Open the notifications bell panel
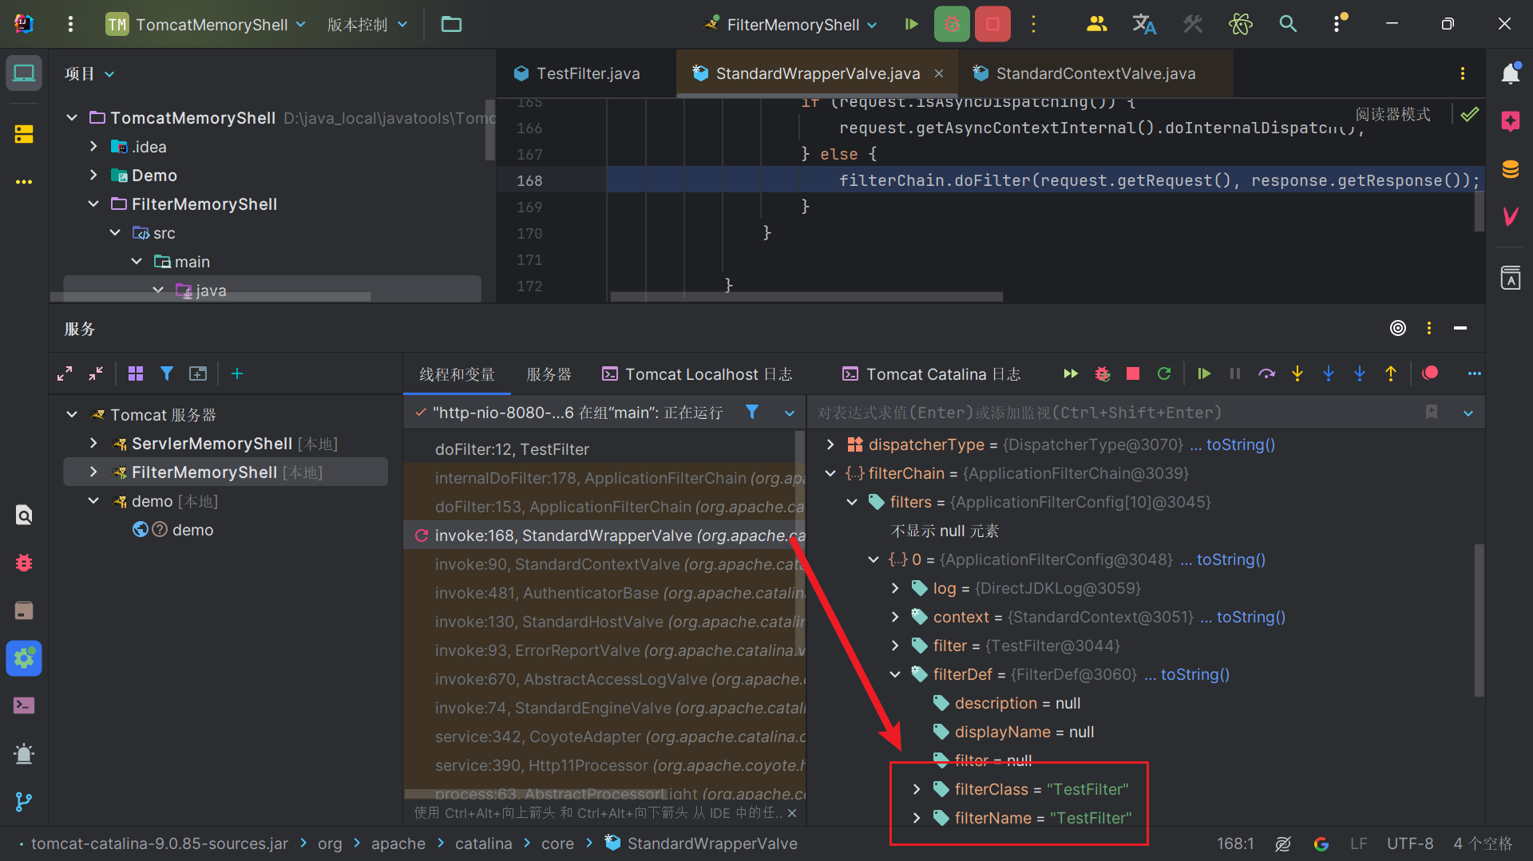The image size is (1533, 861). pos(1510,73)
